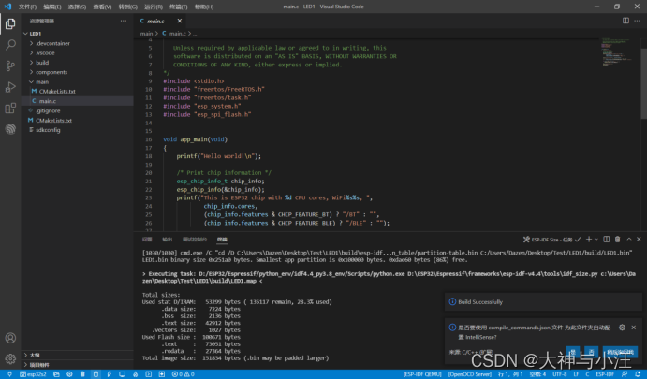
Task: Click the feedback icon in status bar
Action: (625, 374)
